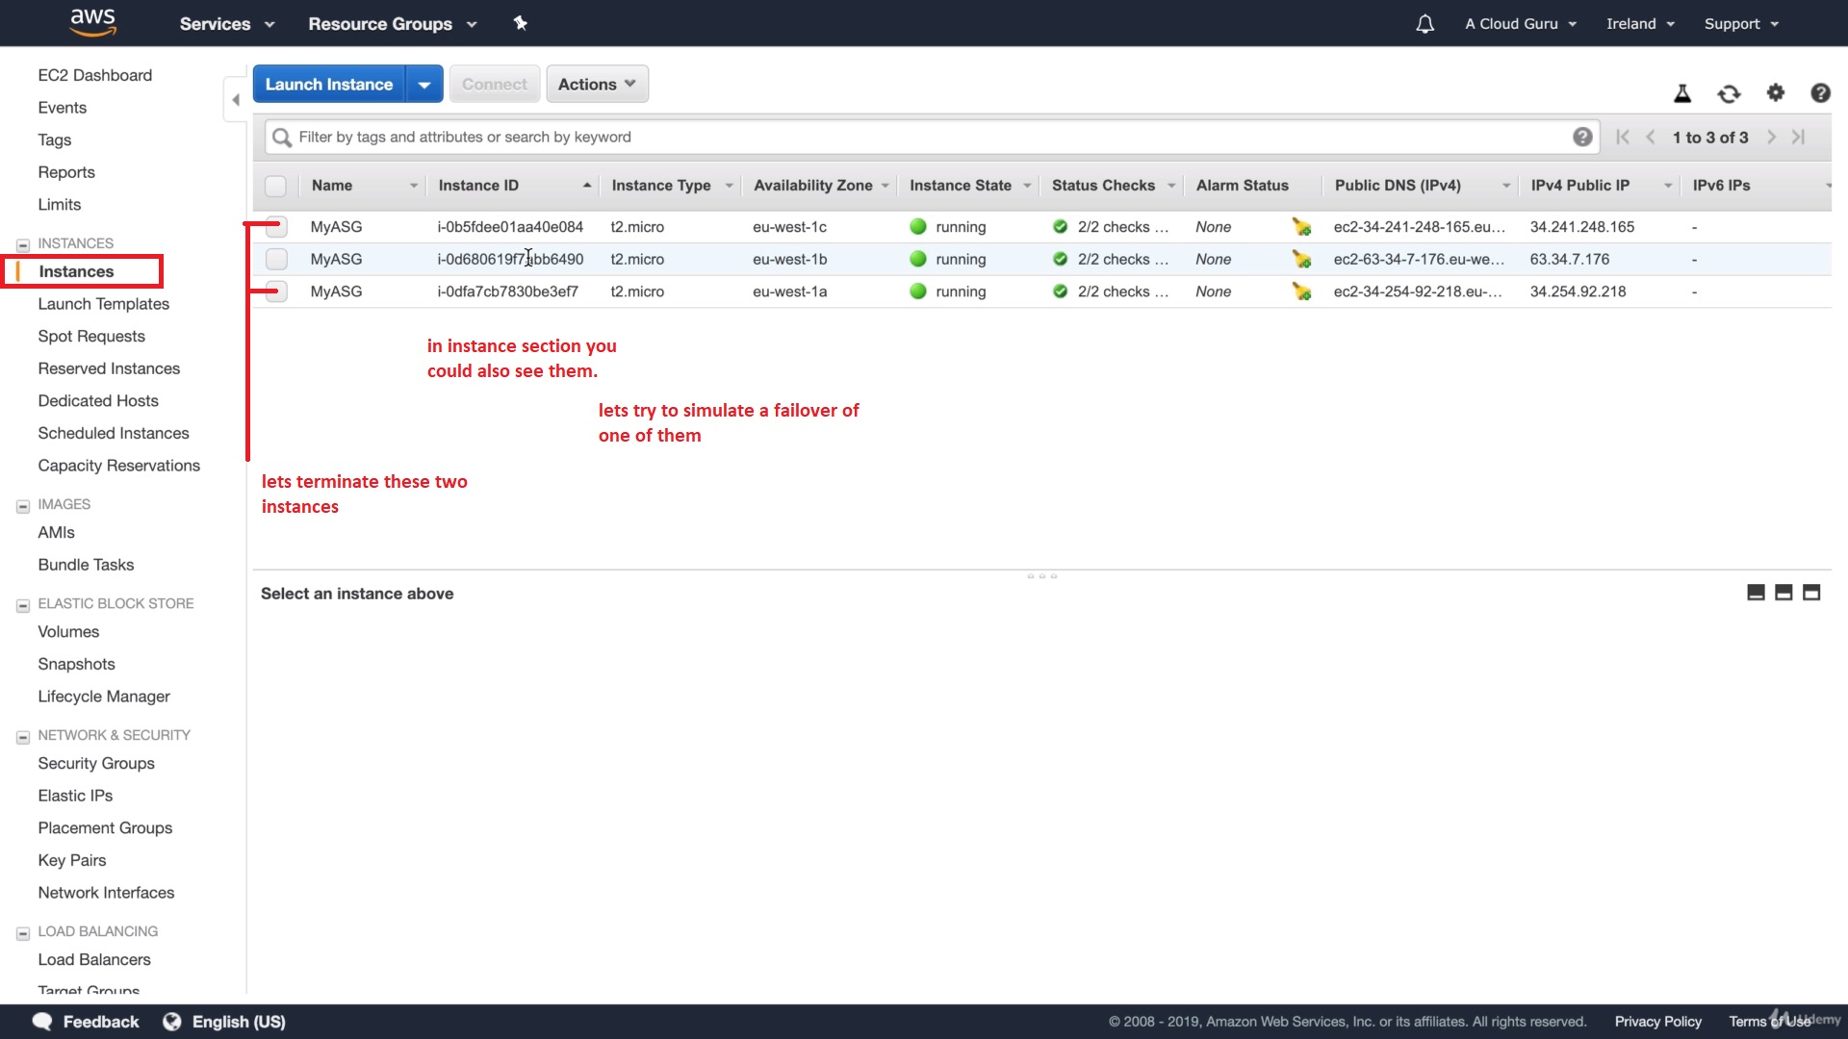Open Launch Templates in sidebar

point(103,304)
